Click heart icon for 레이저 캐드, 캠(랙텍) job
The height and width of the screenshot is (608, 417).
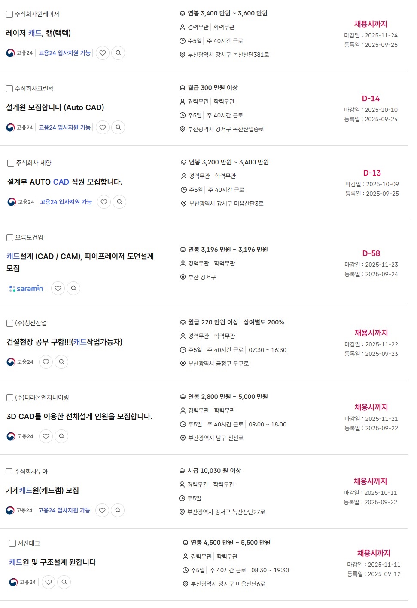click(x=103, y=53)
